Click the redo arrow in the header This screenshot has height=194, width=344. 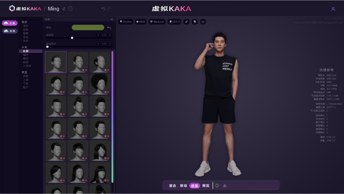tap(109, 9)
